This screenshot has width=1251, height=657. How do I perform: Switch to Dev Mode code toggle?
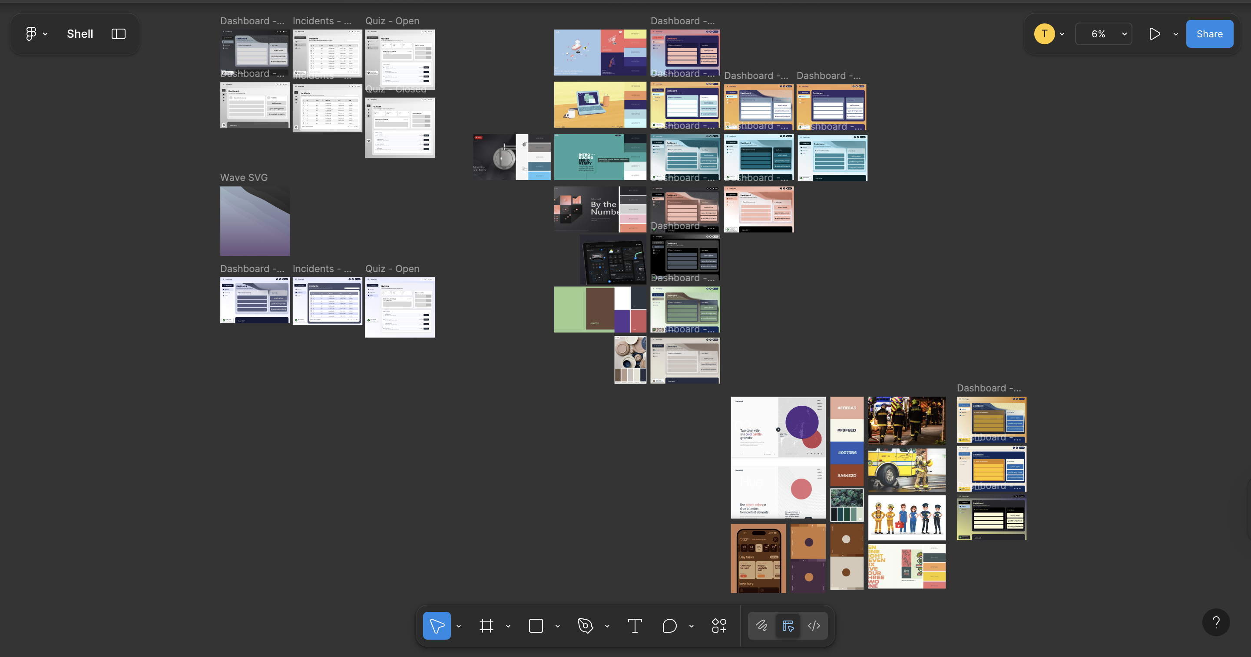[814, 626]
